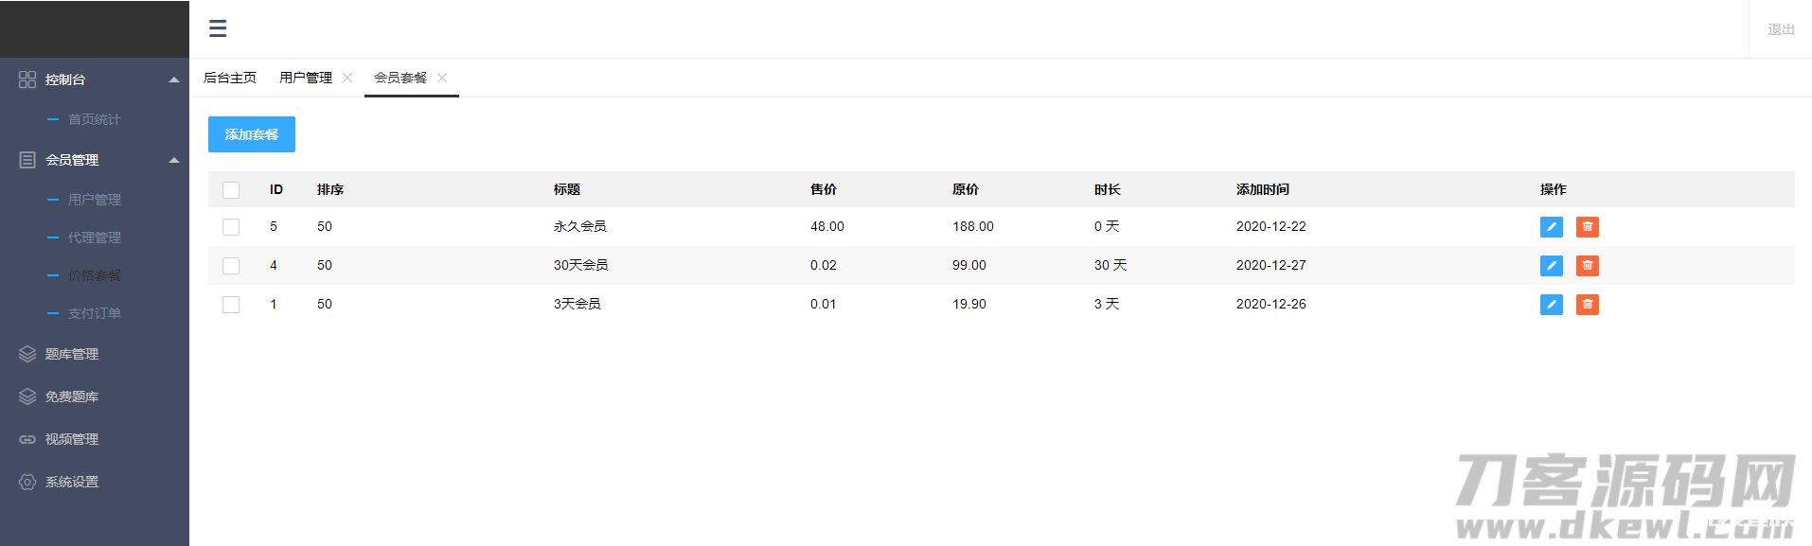Switch to the 后台主页 tab
Image resolution: width=1812 pixels, height=546 pixels.
pos(230,78)
